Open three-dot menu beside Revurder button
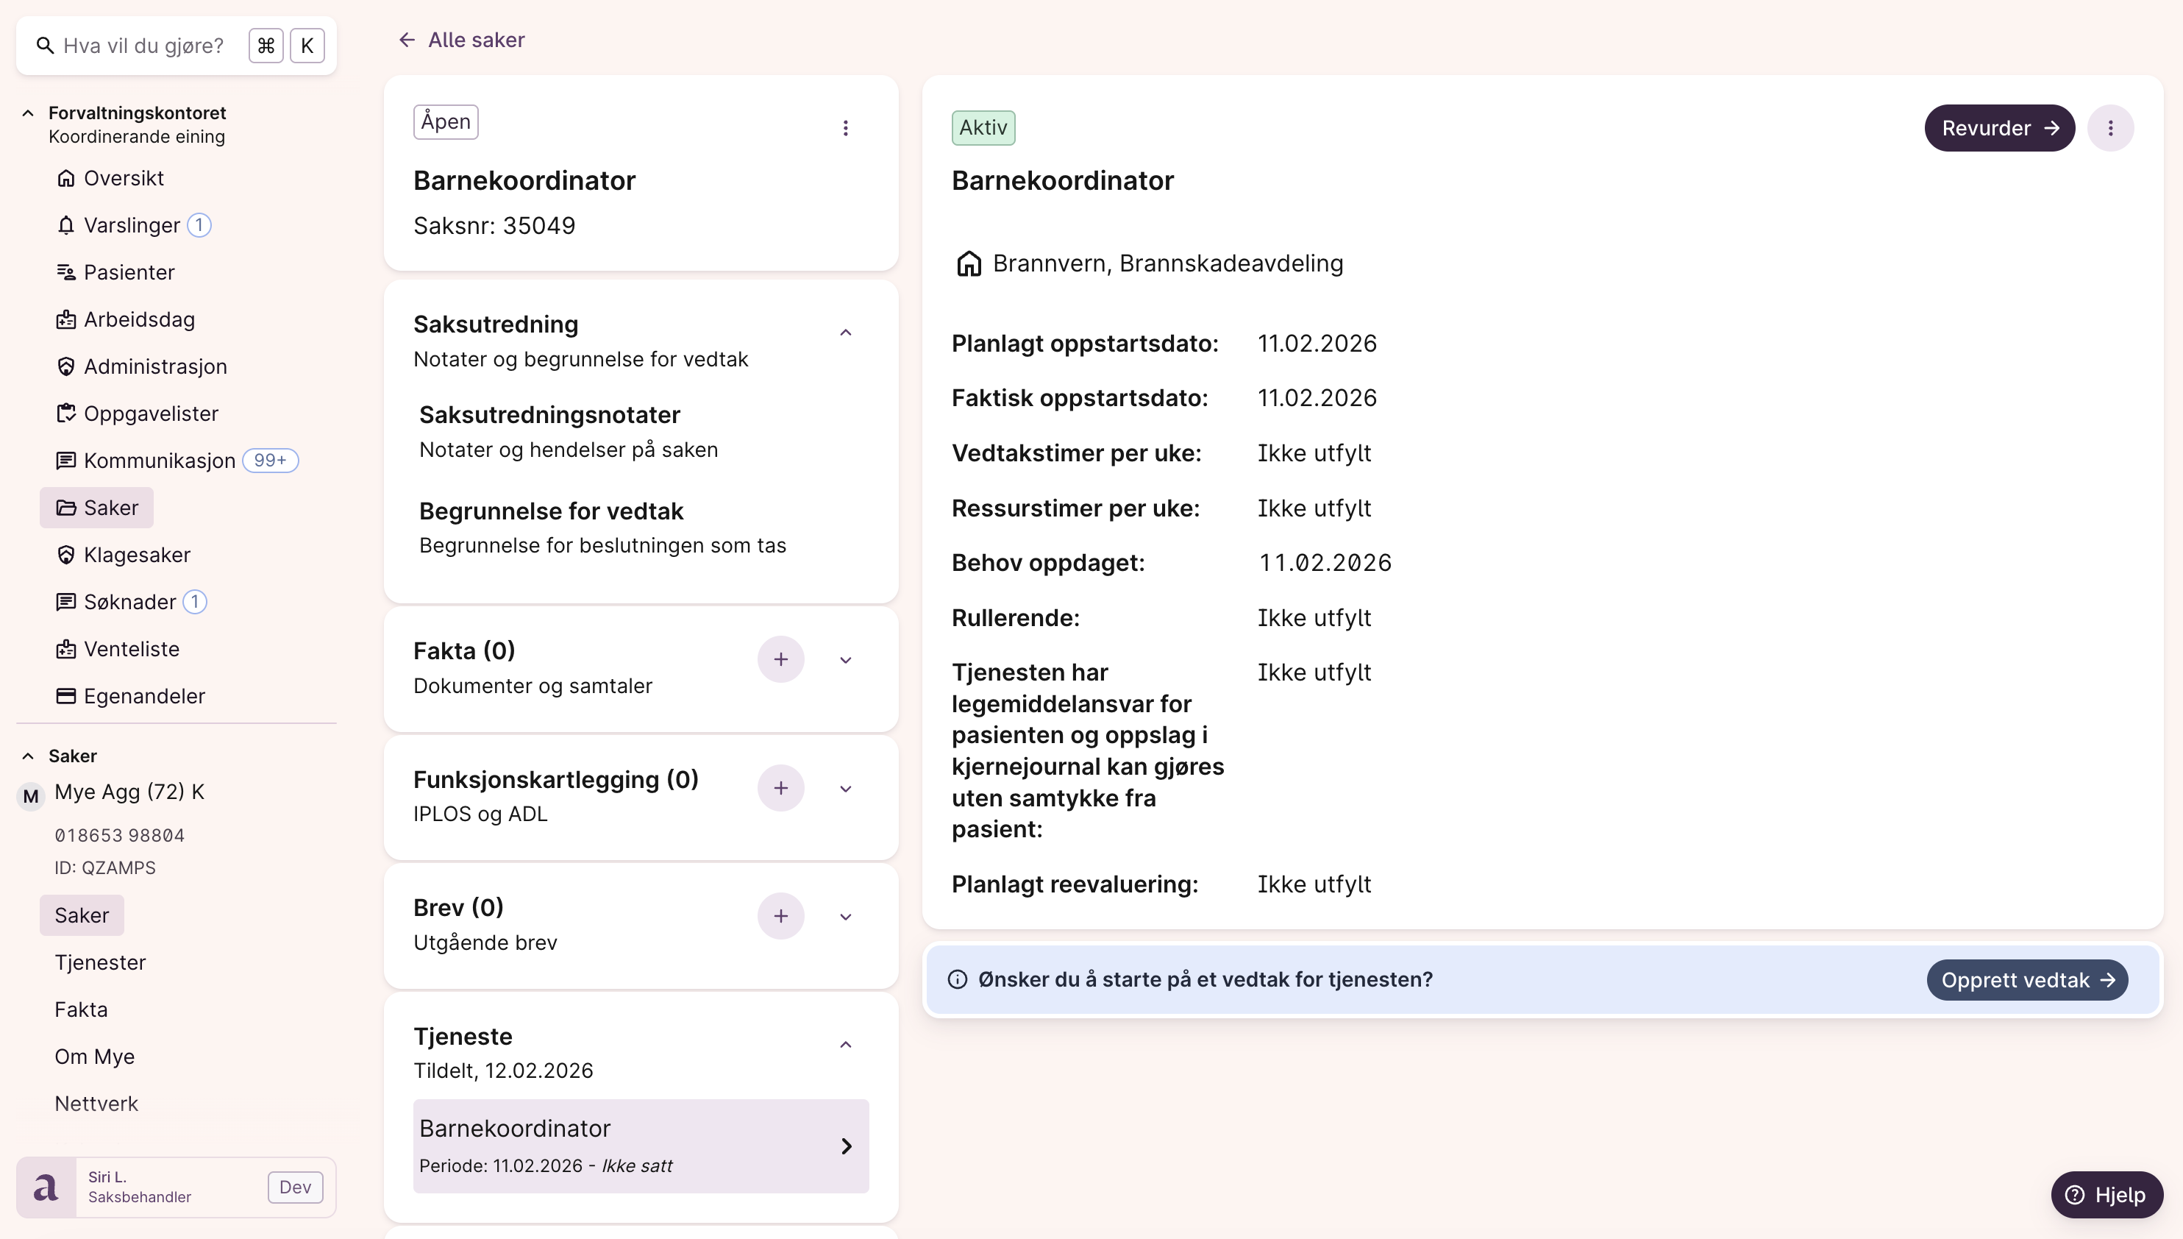The image size is (2183, 1239). [x=2110, y=127]
